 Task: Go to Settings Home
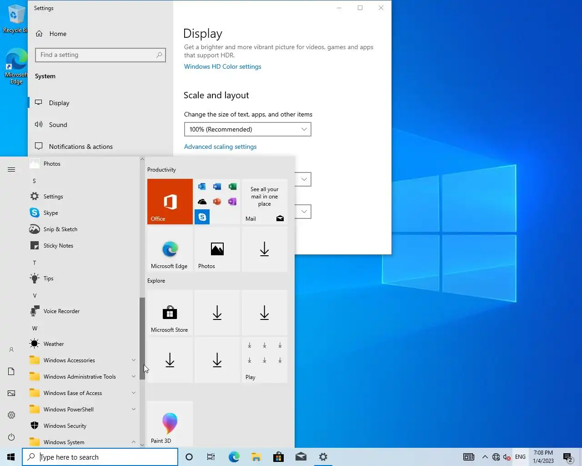[100, 34]
